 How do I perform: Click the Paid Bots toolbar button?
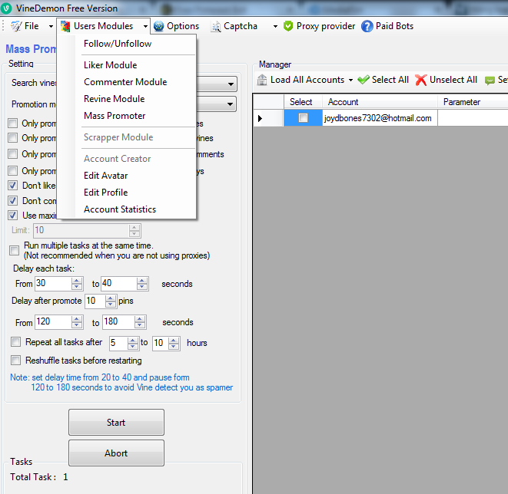point(387,26)
